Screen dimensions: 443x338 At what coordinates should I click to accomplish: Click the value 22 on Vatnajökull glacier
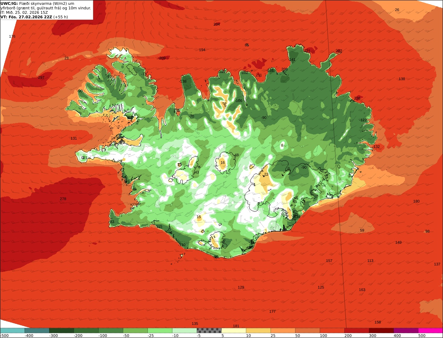(x=266, y=174)
